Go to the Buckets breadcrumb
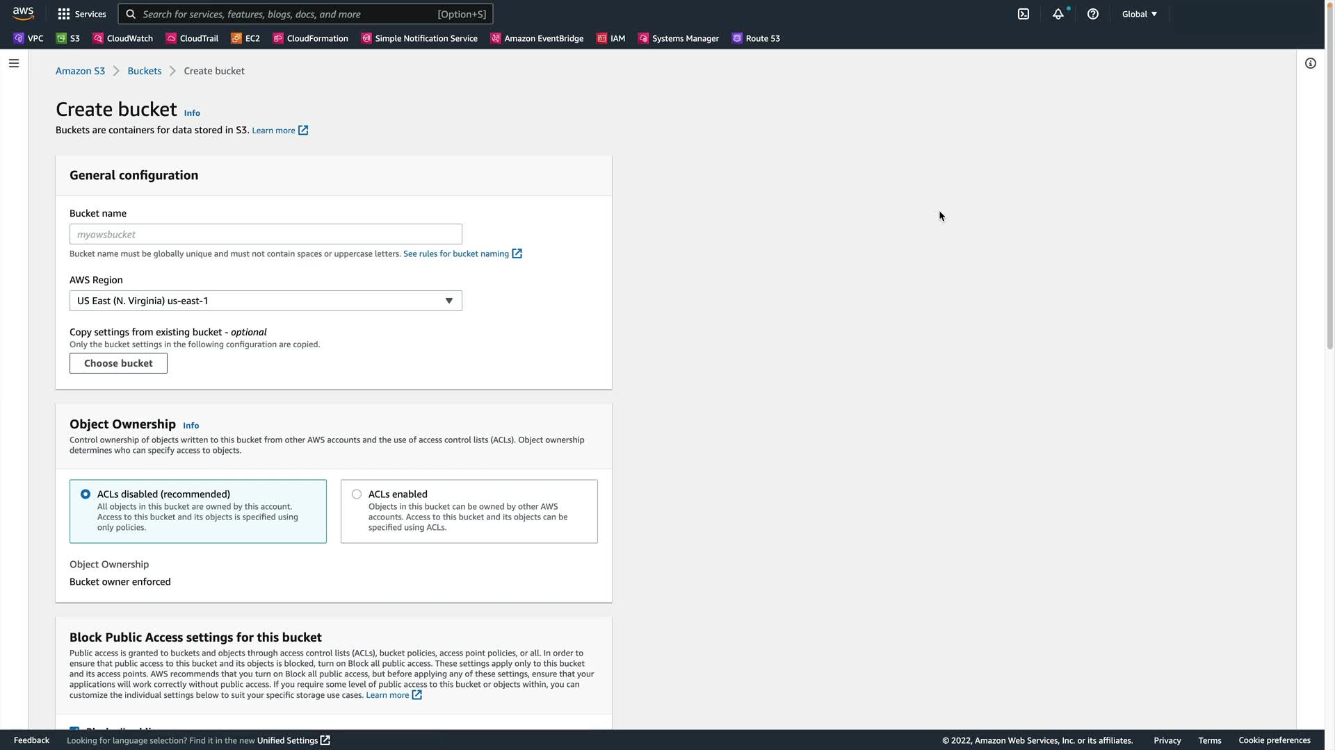The width and height of the screenshot is (1335, 750). (x=144, y=71)
